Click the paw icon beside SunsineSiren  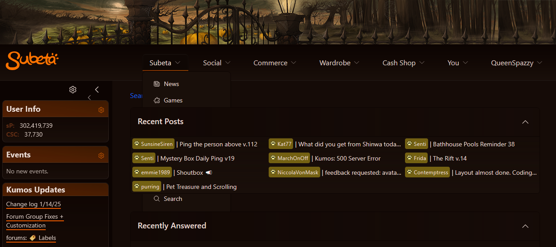point(137,144)
